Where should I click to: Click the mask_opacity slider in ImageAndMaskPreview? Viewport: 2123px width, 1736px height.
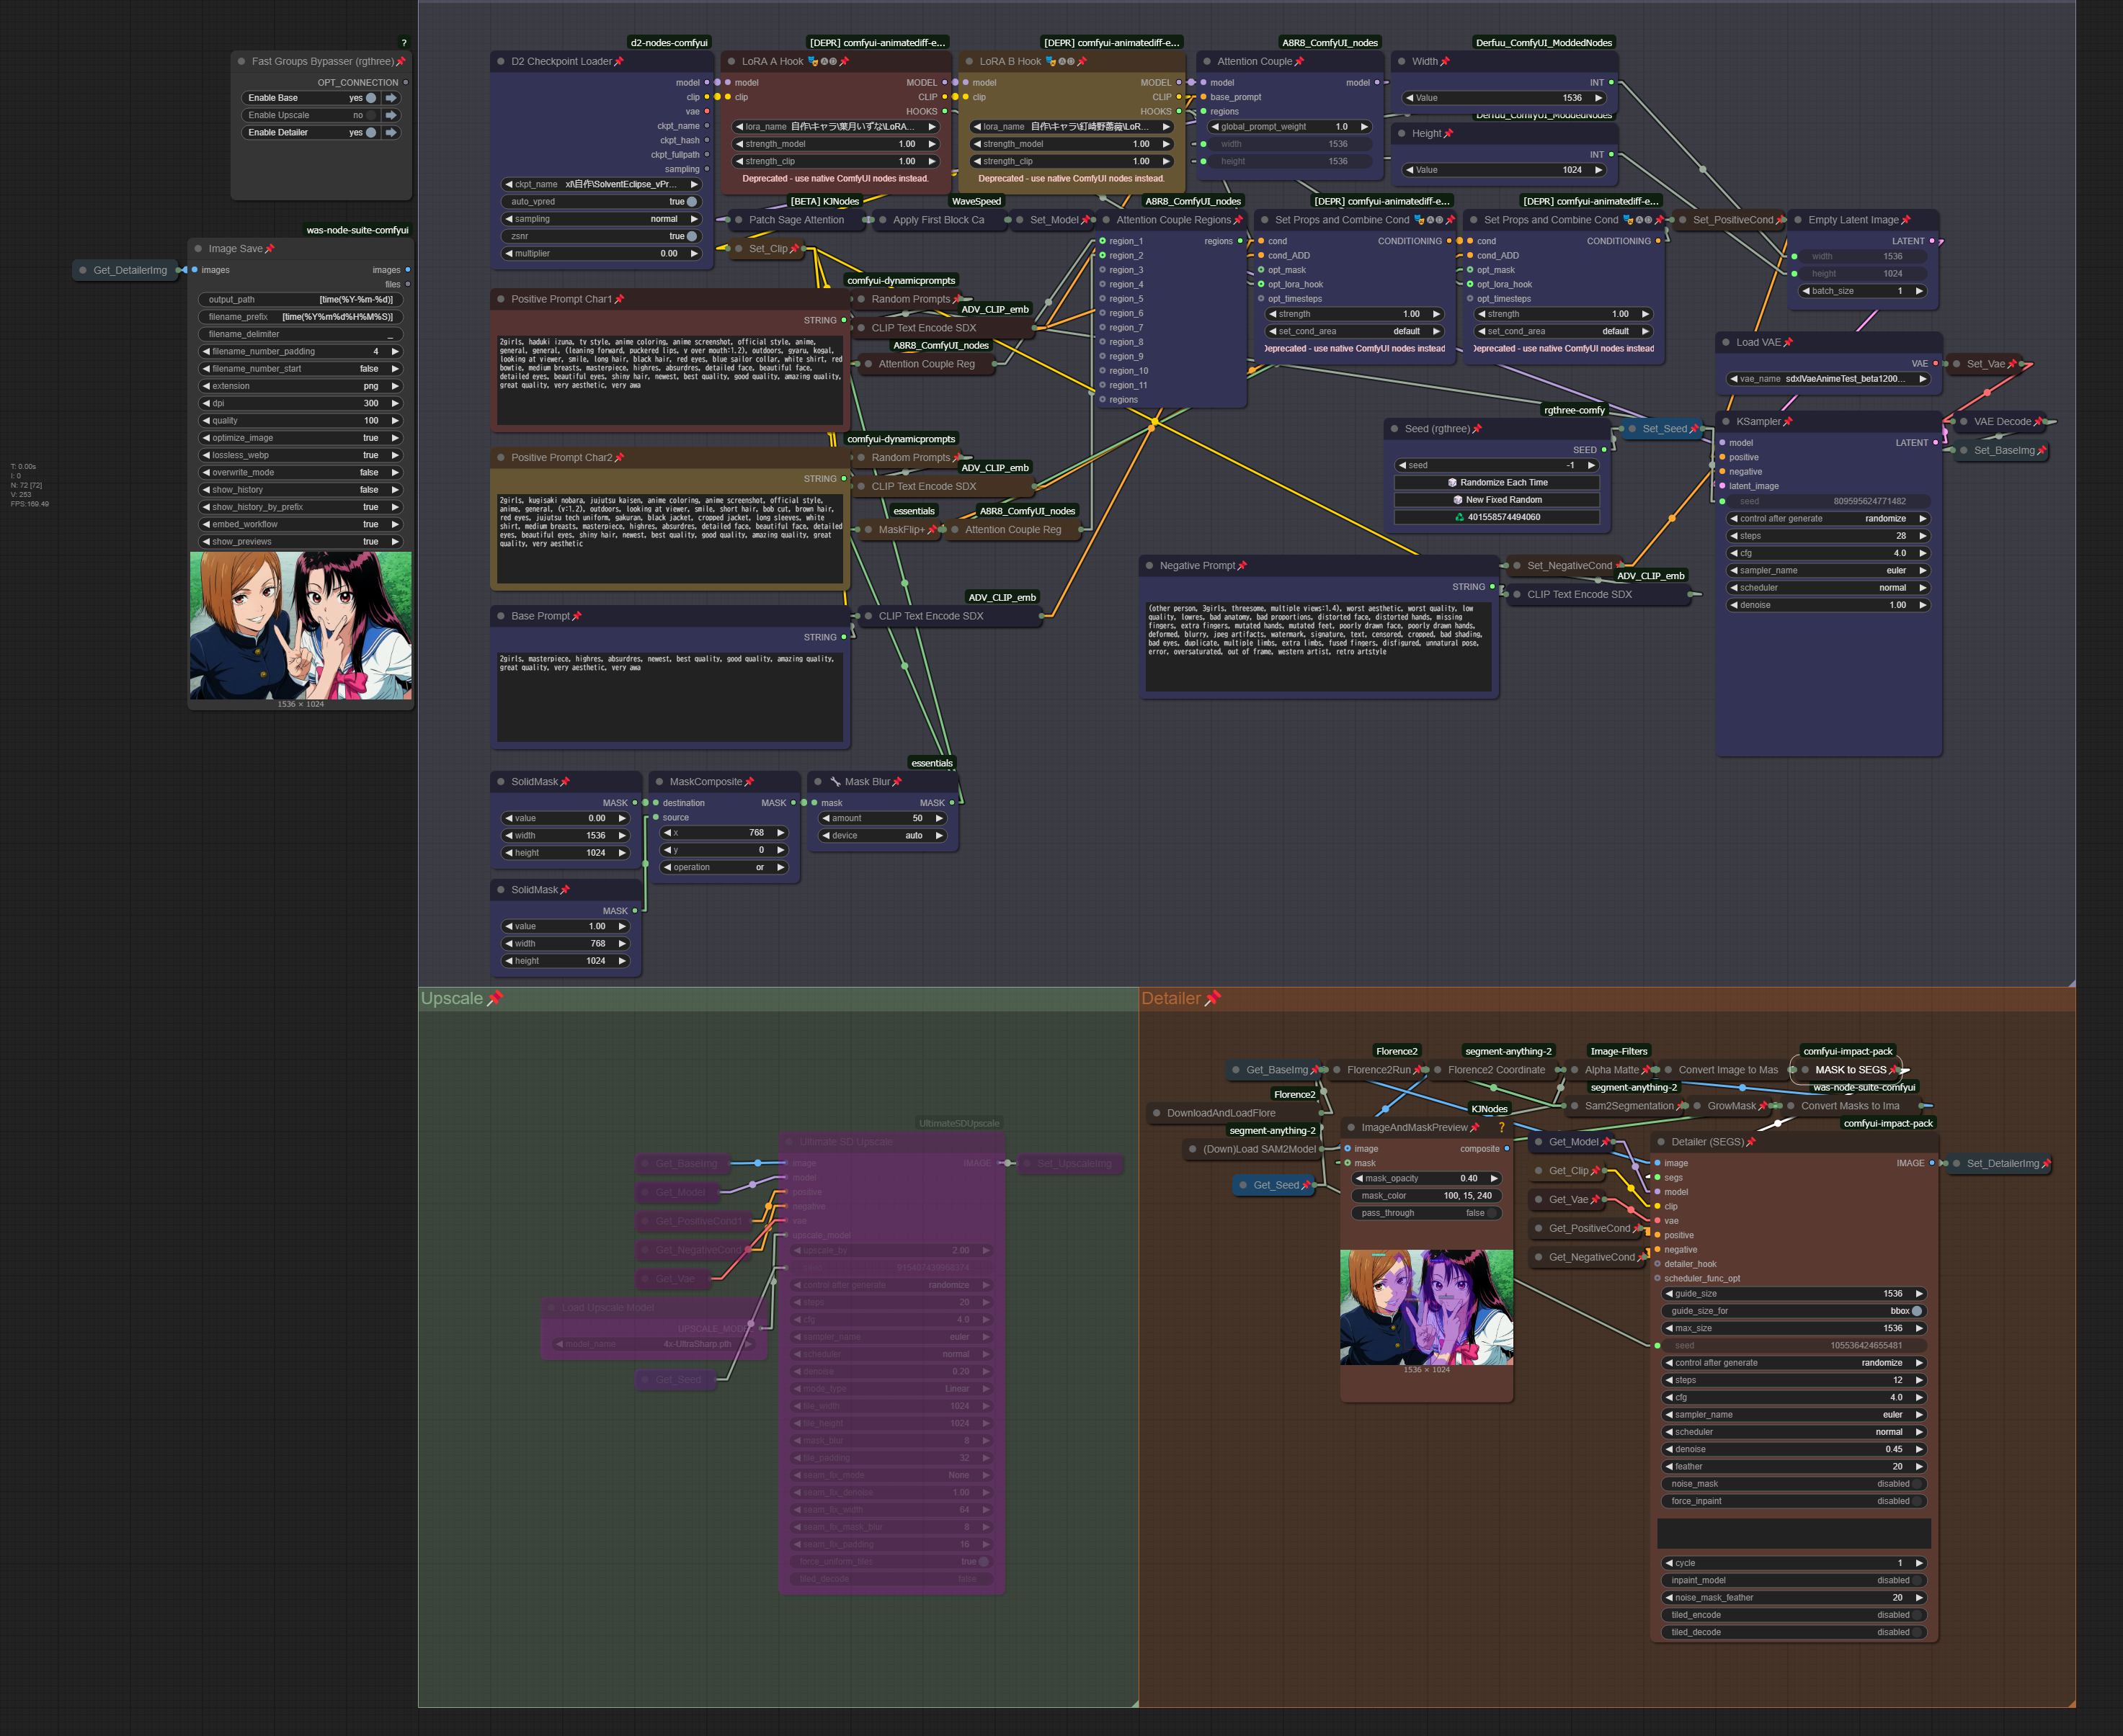coord(1425,1178)
